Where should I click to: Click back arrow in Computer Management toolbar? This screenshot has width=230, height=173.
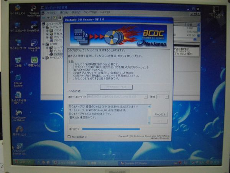click(x=44, y=18)
